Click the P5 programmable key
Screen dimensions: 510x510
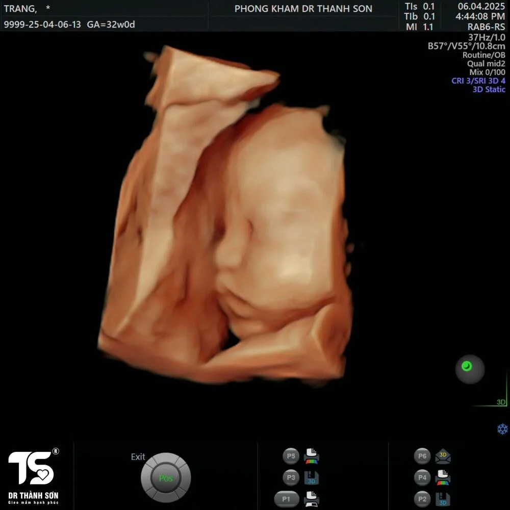click(291, 456)
